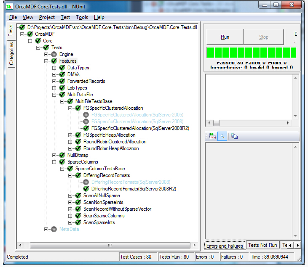Click the checkmark icon of the DLL root node
Screen dimensions: 308x267
point(22,27)
